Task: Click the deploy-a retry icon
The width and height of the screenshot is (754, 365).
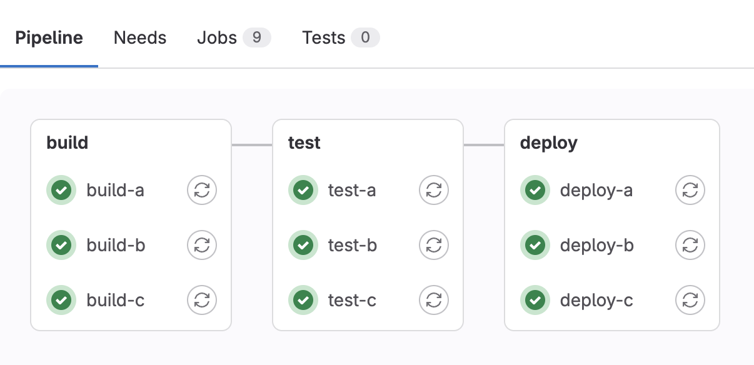Action: coord(690,190)
